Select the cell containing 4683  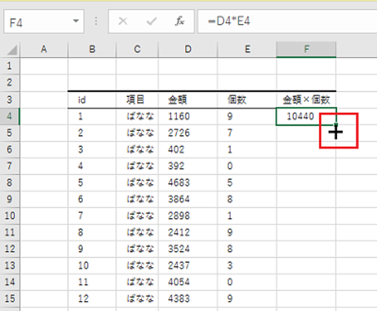pyautogui.click(x=188, y=182)
